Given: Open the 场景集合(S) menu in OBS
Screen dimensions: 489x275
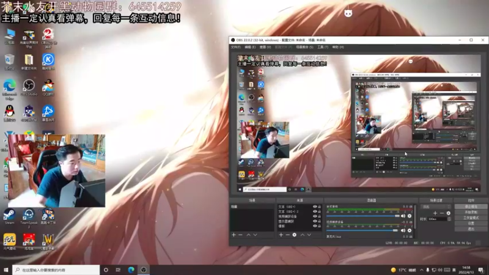Looking at the screenshot, I should [304, 47].
